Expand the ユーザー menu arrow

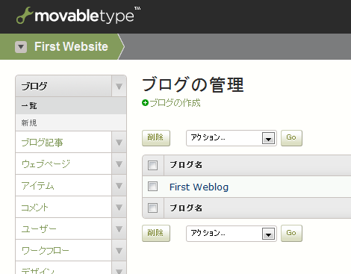[x=119, y=229]
